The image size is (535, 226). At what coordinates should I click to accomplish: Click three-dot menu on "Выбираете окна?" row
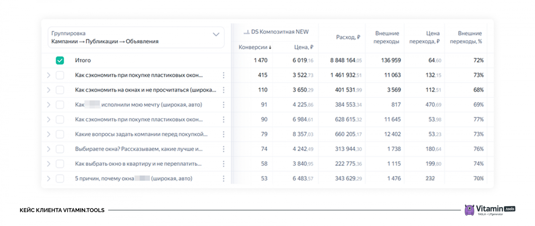tap(223, 149)
